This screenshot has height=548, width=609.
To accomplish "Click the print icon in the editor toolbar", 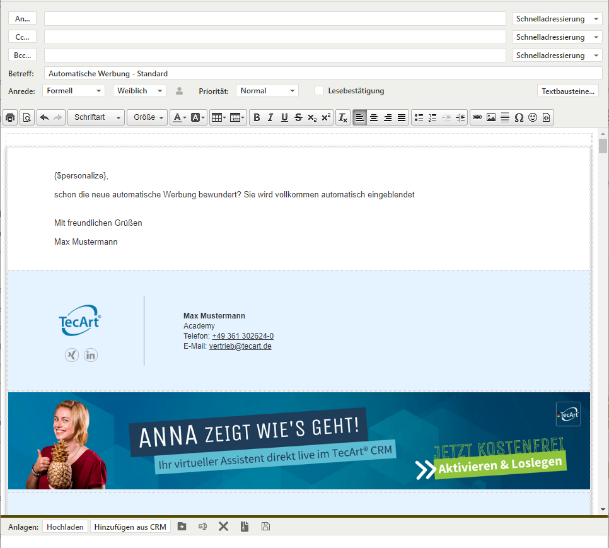I will tap(10, 117).
